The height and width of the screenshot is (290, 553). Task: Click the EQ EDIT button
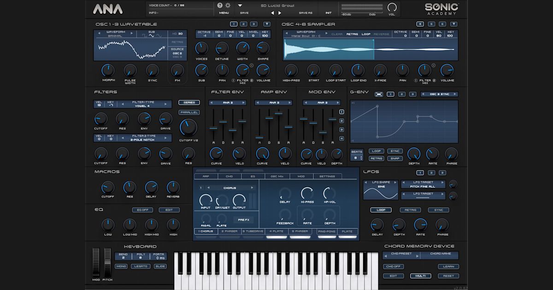(x=169, y=210)
